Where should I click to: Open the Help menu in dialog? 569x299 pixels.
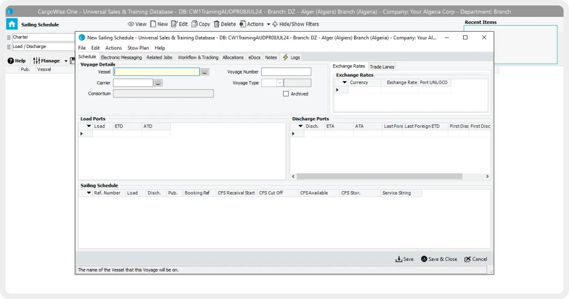point(160,48)
